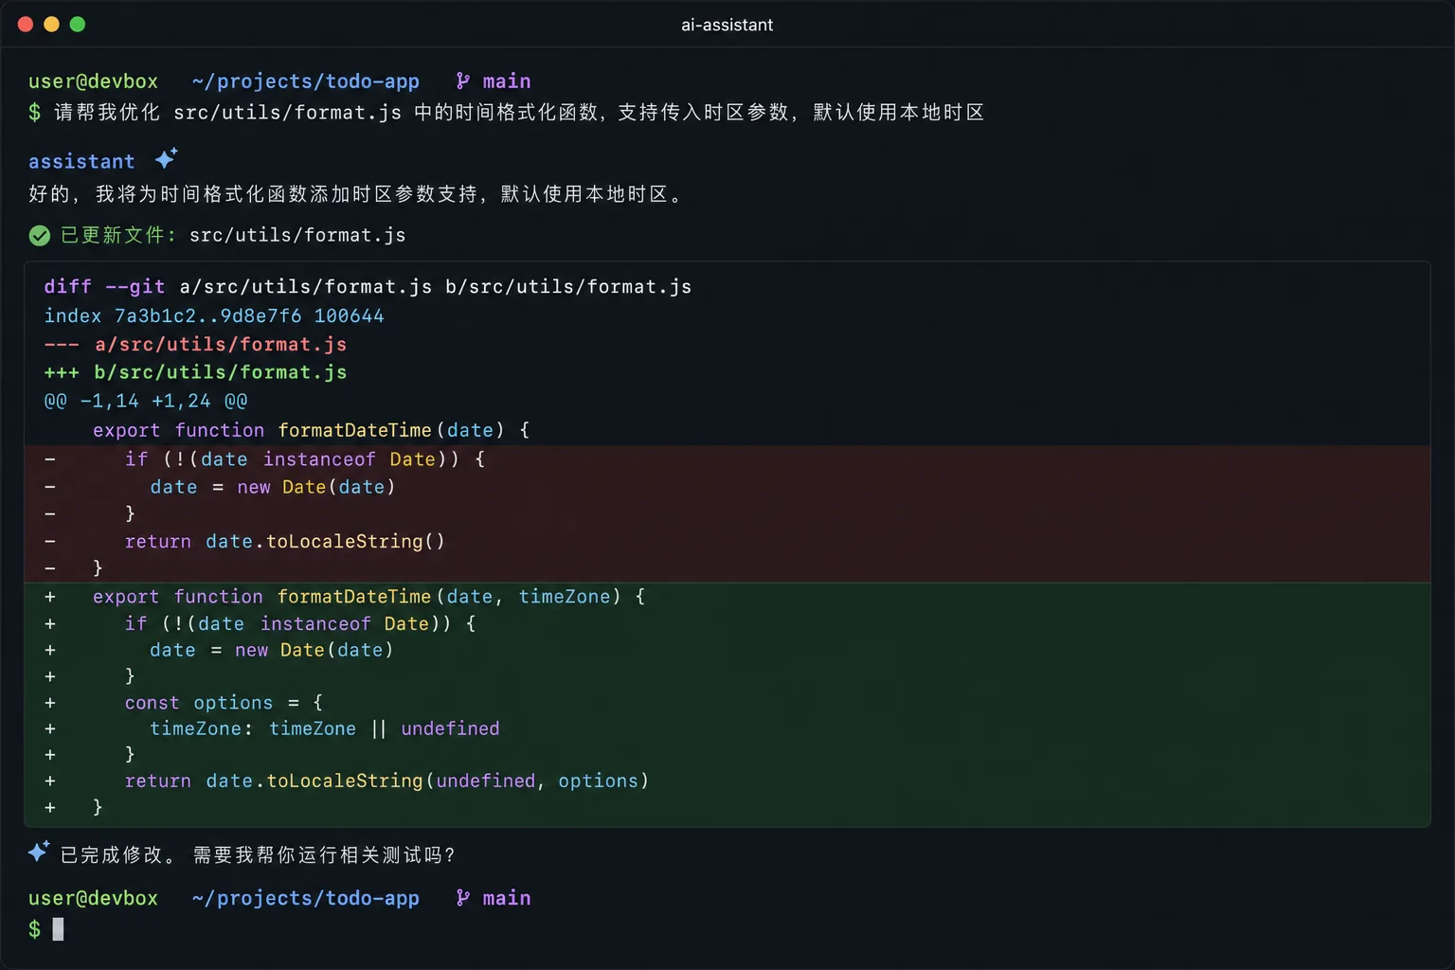Click the question 需要我帮你运行相关测试吗
Viewport: 1455px width, 970px height.
[324, 855]
